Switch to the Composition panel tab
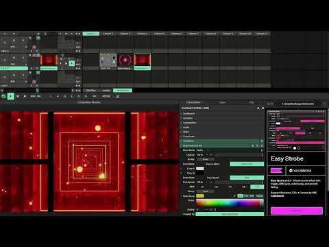Screen dimensions: 329x247 [x=193, y=102]
